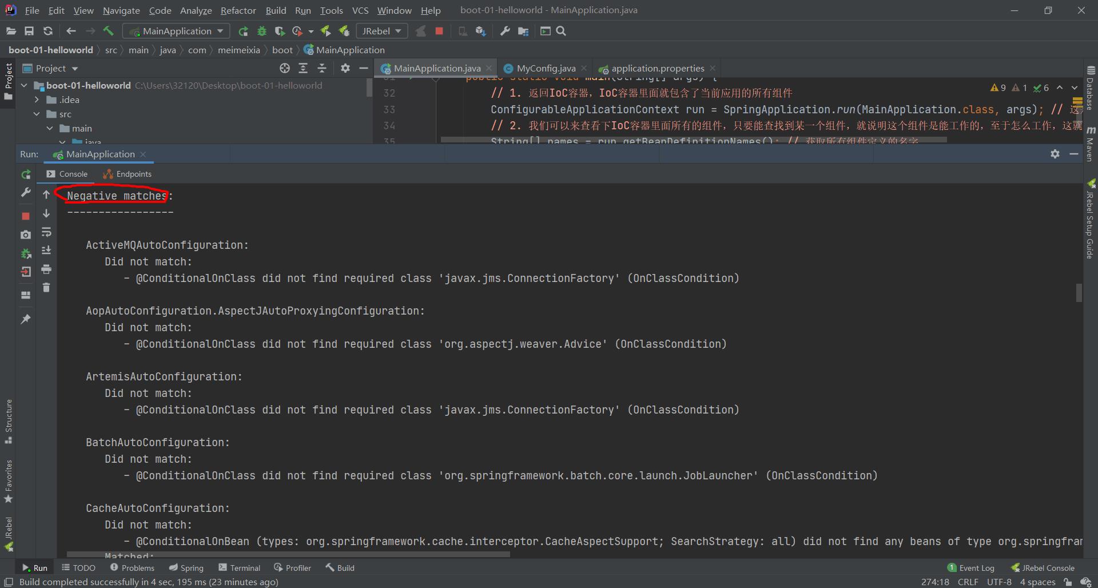Screen dimensions: 1098x588
Task: Open the Project panel gear options
Action: [345, 68]
